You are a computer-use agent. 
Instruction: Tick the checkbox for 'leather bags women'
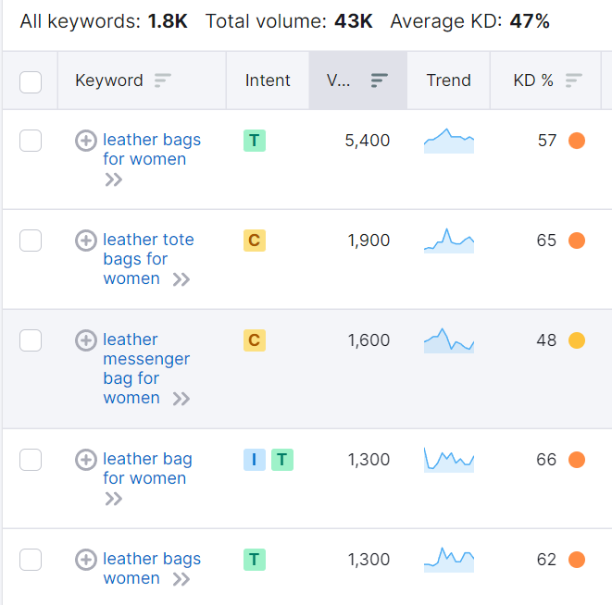(x=31, y=560)
